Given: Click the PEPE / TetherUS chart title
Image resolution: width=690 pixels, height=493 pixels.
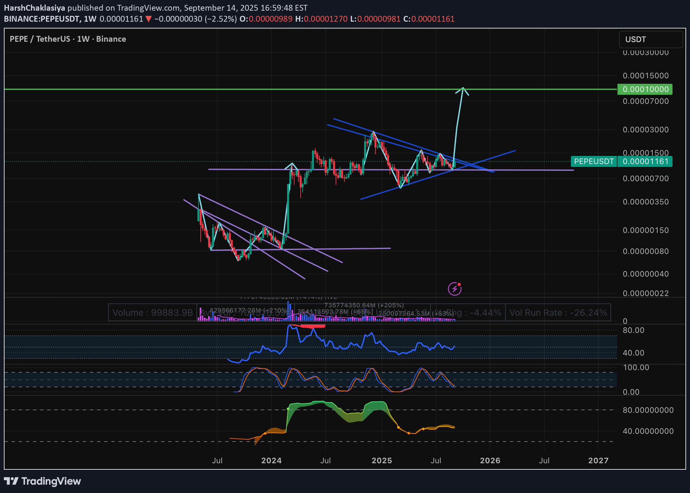Looking at the screenshot, I should 68,39.
